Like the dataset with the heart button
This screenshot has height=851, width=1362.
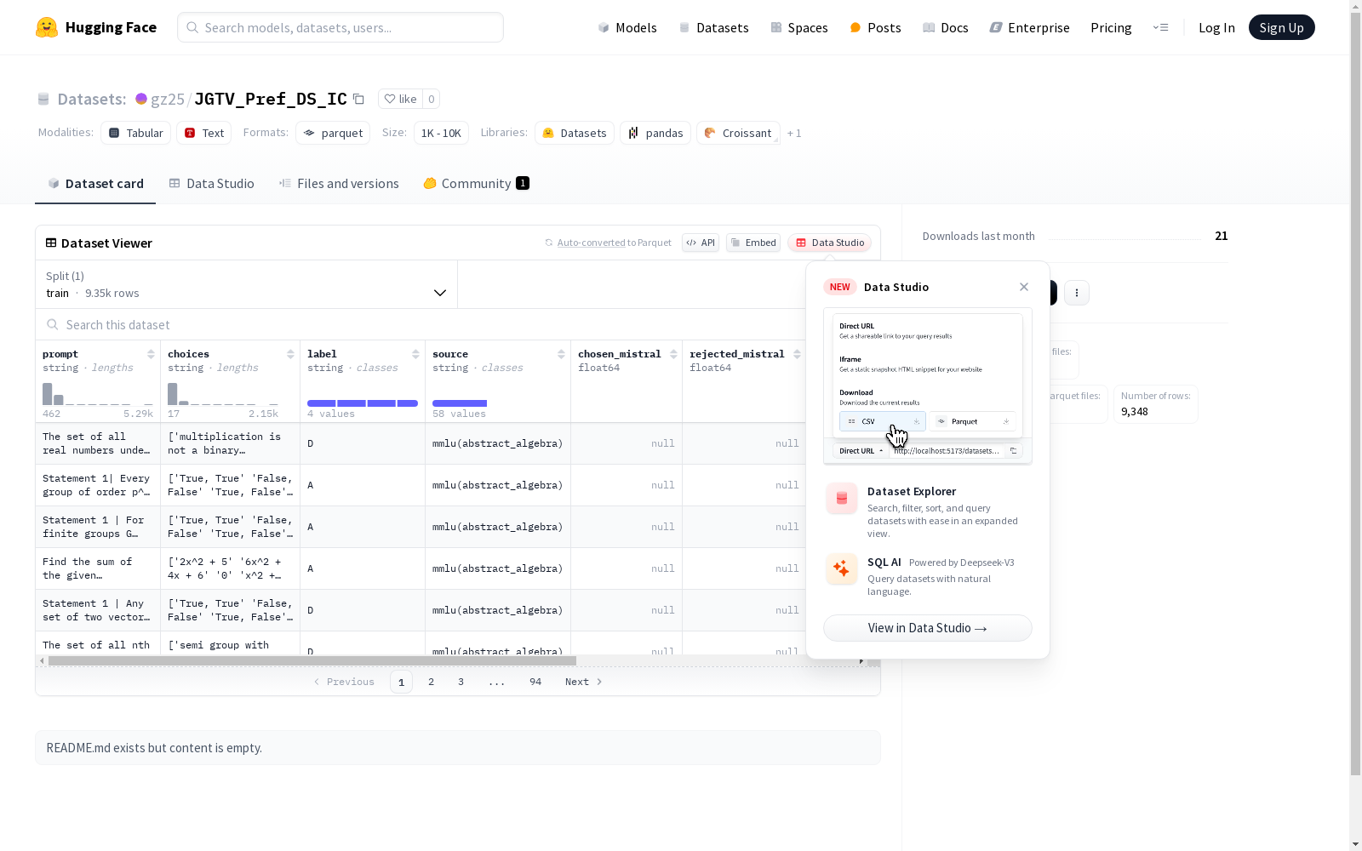tap(400, 99)
